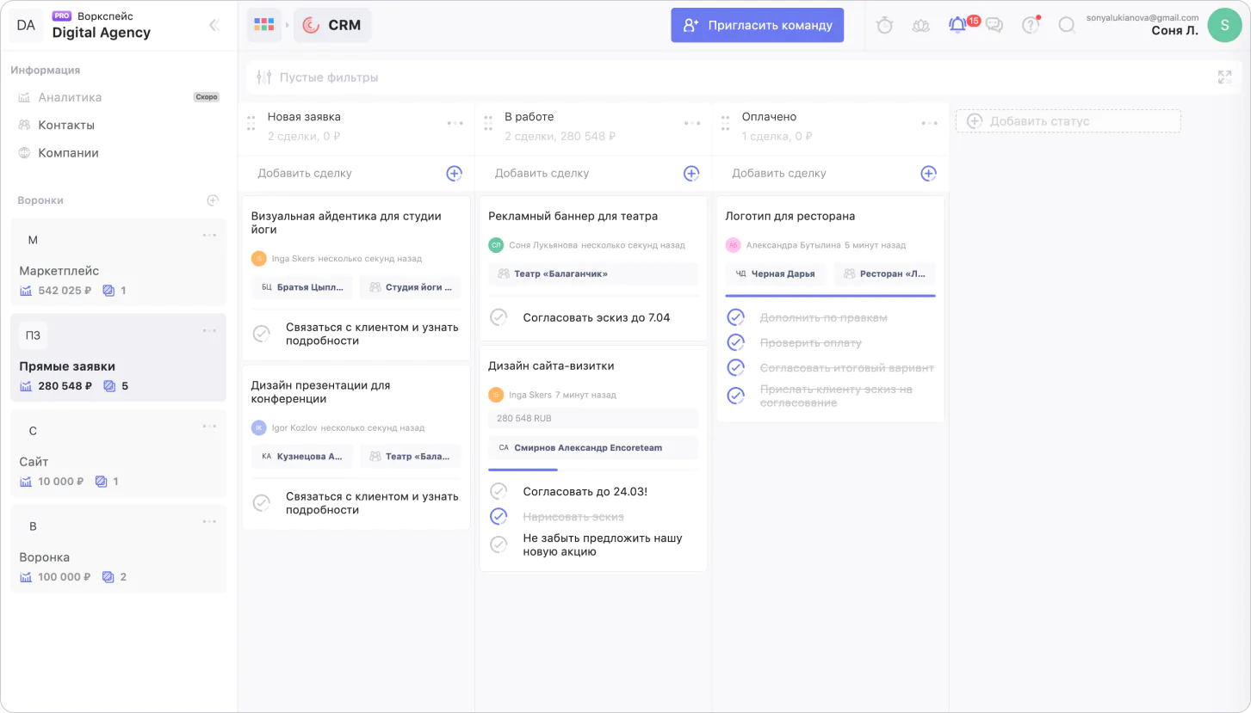
Task: Uncheck task Проверить оплату
Action: (x=735, y=342)
